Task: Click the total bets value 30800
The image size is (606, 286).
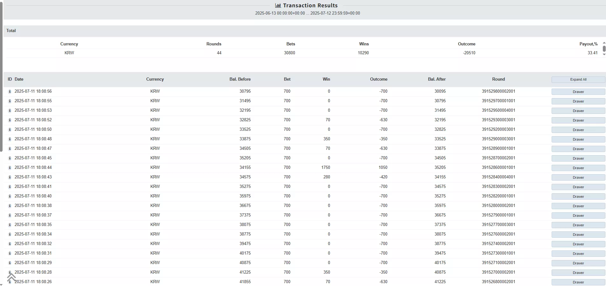Action: point(289,53)
